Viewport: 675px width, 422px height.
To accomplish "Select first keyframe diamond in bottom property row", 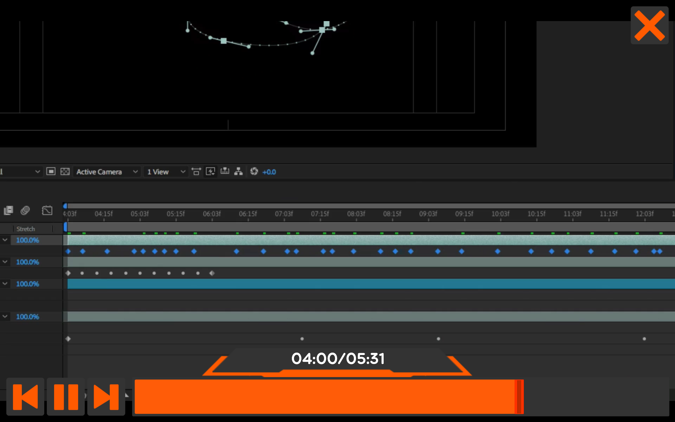I will tap(68, 339).
